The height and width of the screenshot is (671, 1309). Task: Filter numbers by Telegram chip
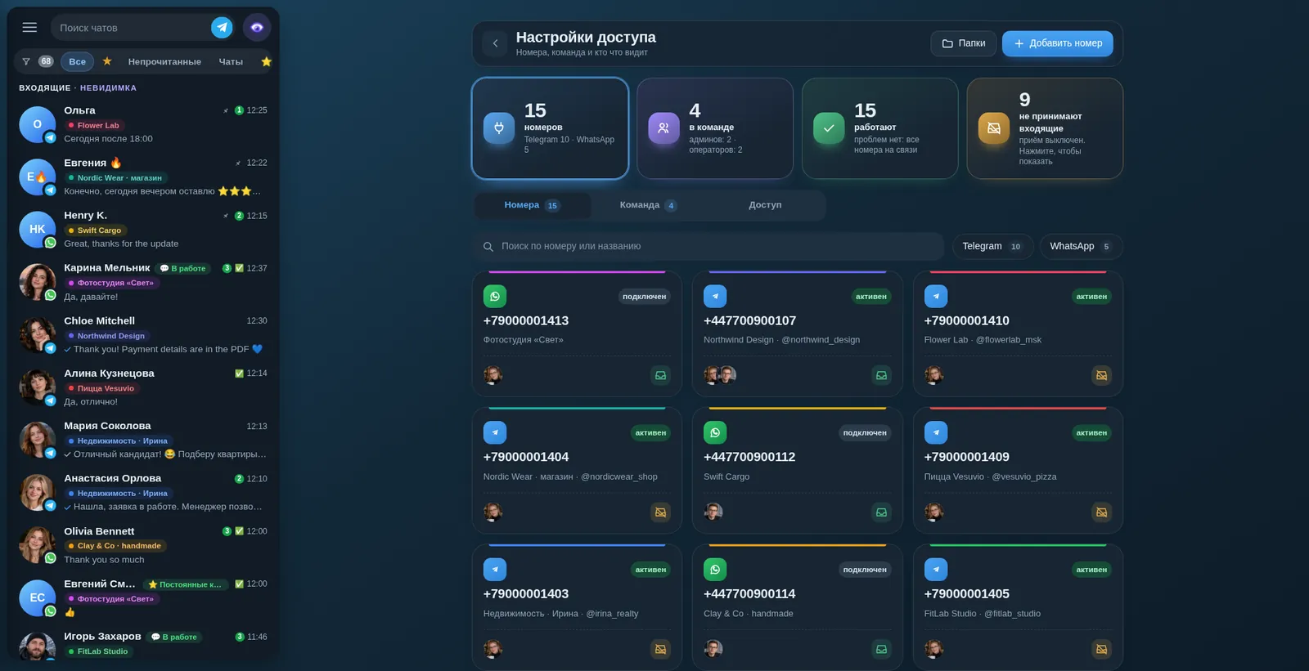point(992,246)
